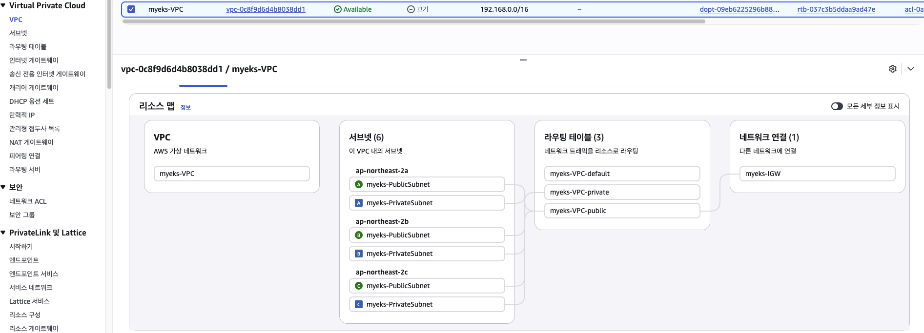Click the sidebar vertical scrollbar
Image resolution: width=924 pixels, height=333 pixels.
pyautogui.click(x=109, y=44)
